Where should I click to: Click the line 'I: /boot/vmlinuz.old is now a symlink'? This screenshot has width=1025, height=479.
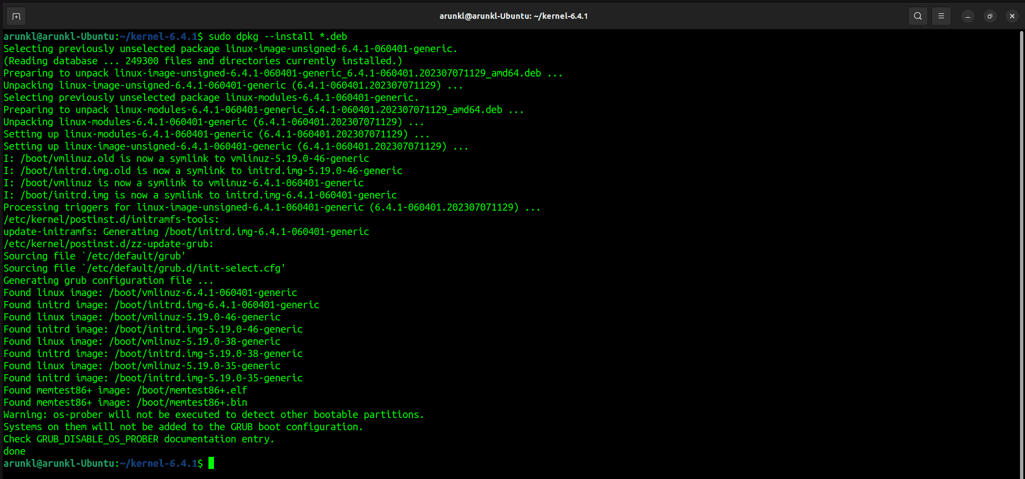coord(186,159)
